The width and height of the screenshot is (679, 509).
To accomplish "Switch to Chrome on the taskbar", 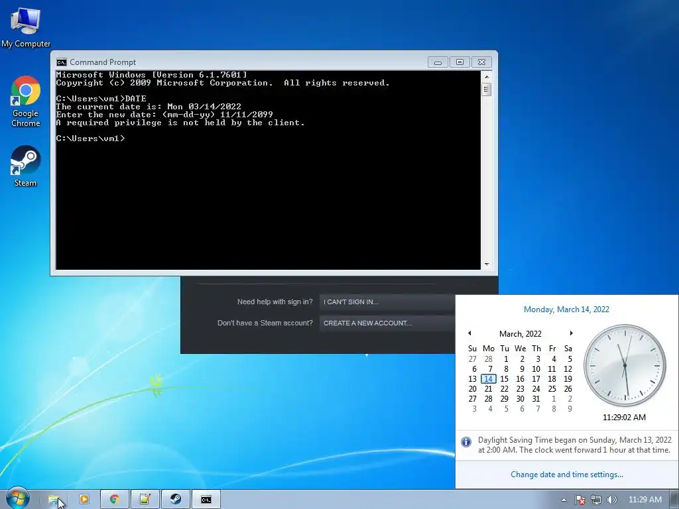I will pyautogui.click(x=114, y=500).
